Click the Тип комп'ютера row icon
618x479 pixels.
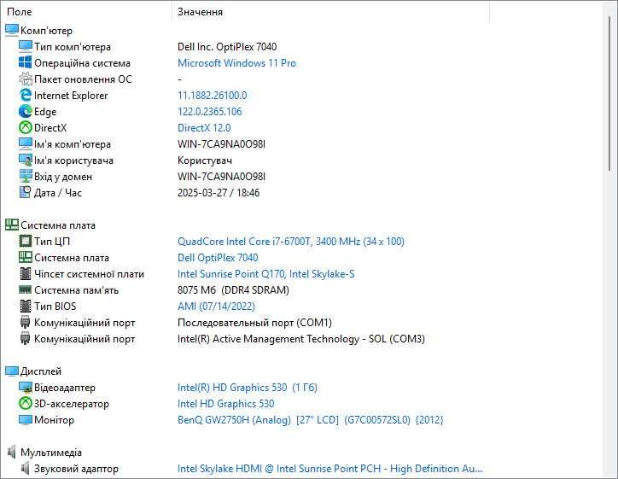pos(26,46)
